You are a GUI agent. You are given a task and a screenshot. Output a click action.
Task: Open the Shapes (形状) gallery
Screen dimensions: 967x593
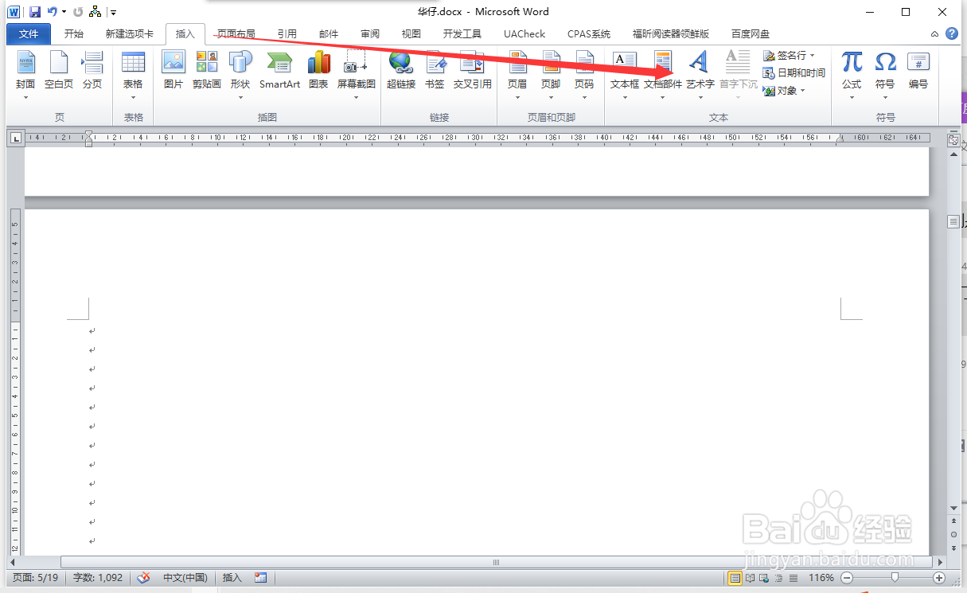(x=240, y=76)
